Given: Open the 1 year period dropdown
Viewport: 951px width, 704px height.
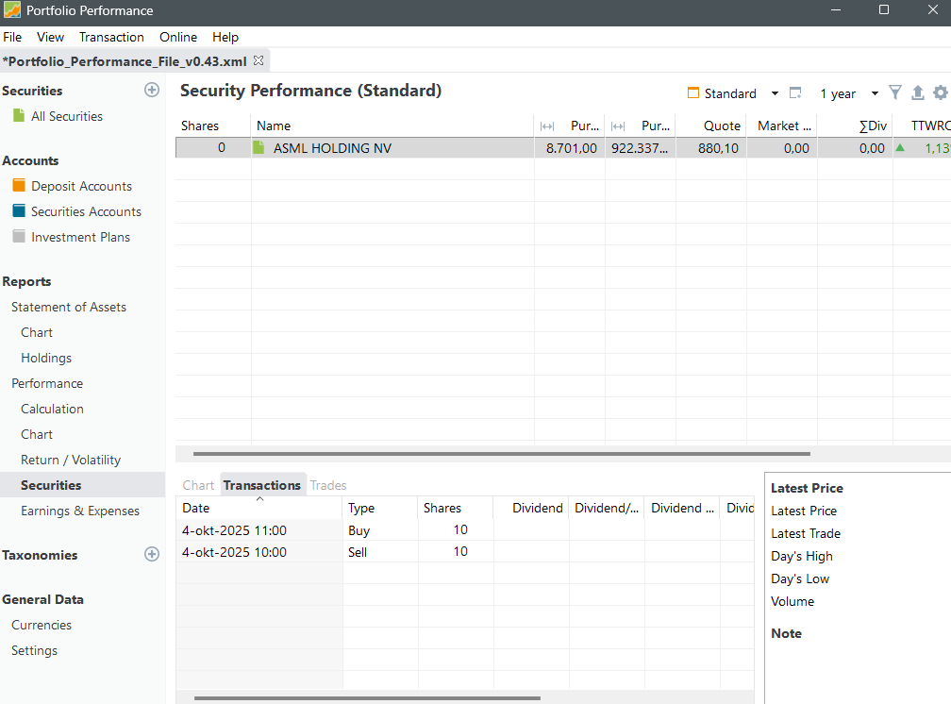Looking at the screenshot, I should [x=875, y=93].
